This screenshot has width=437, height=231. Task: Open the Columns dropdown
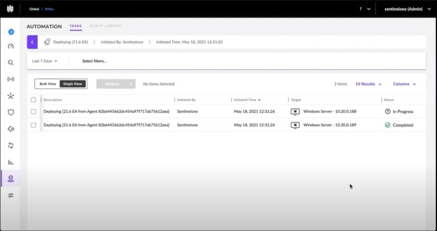404,84
